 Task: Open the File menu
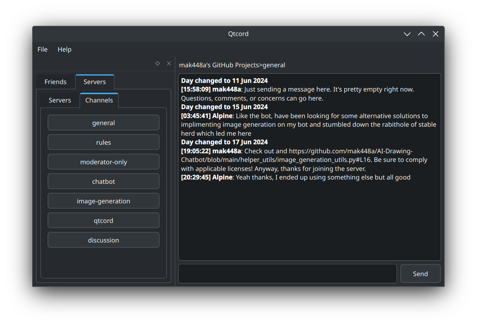click(x=42, y=49)
